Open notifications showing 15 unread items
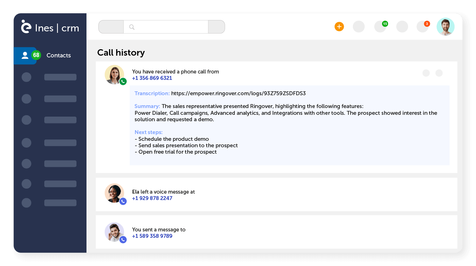Image resolution: width=476 pixels, height=266 pixels. (x=380, y=26)
